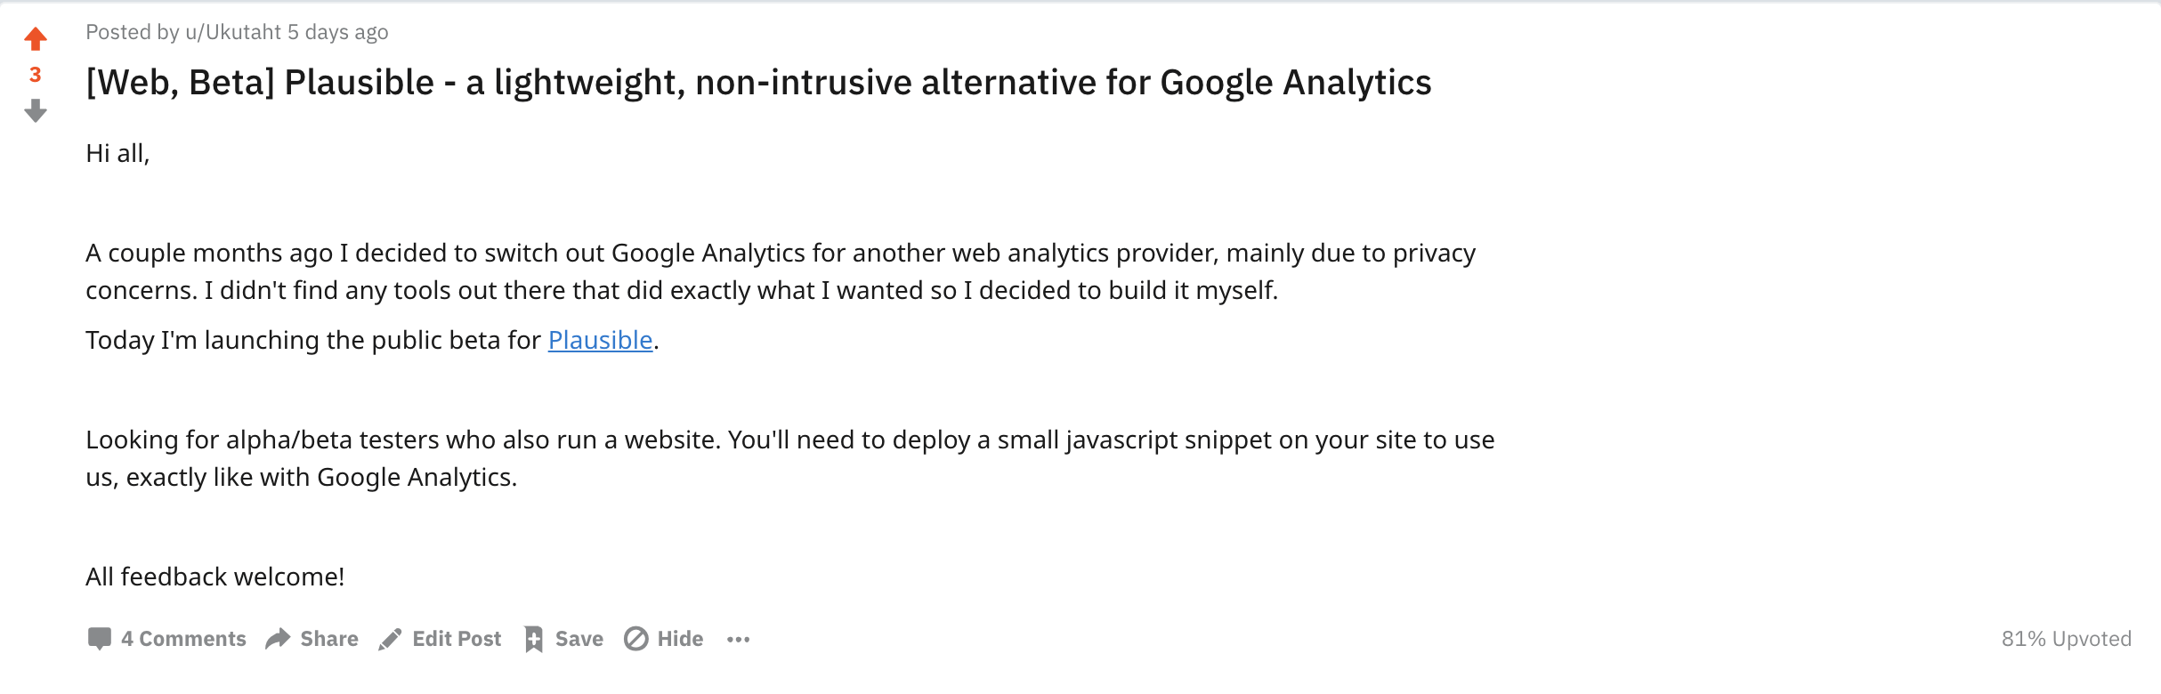Click the Save bookmark icon
This screenshot has width=2161, height=694.
coord(534,639)
